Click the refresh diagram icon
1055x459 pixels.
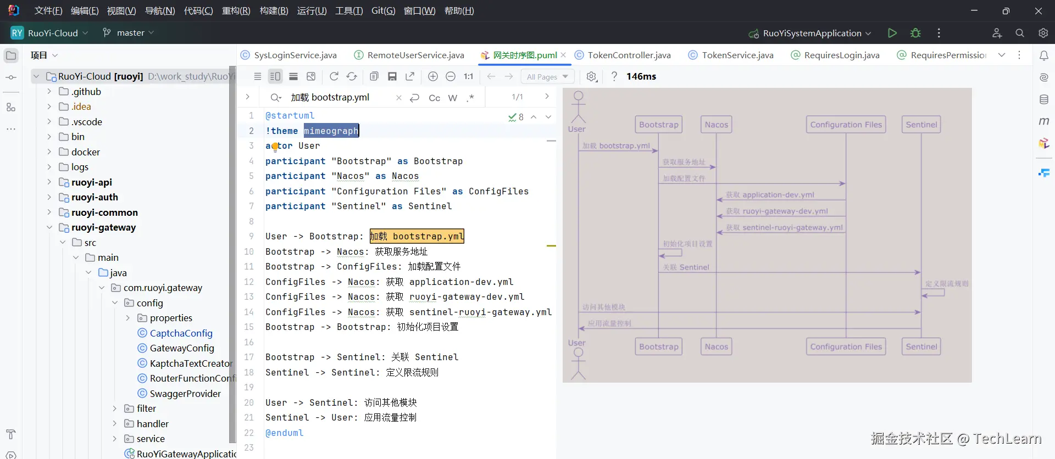334,76
